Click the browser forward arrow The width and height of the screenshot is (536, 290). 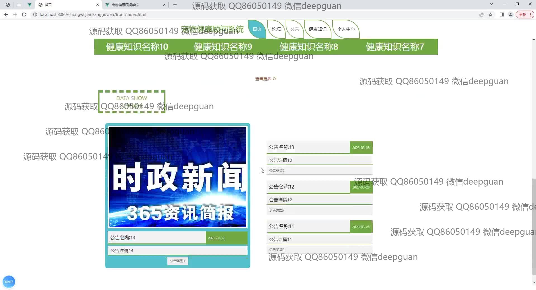[15, 14]
